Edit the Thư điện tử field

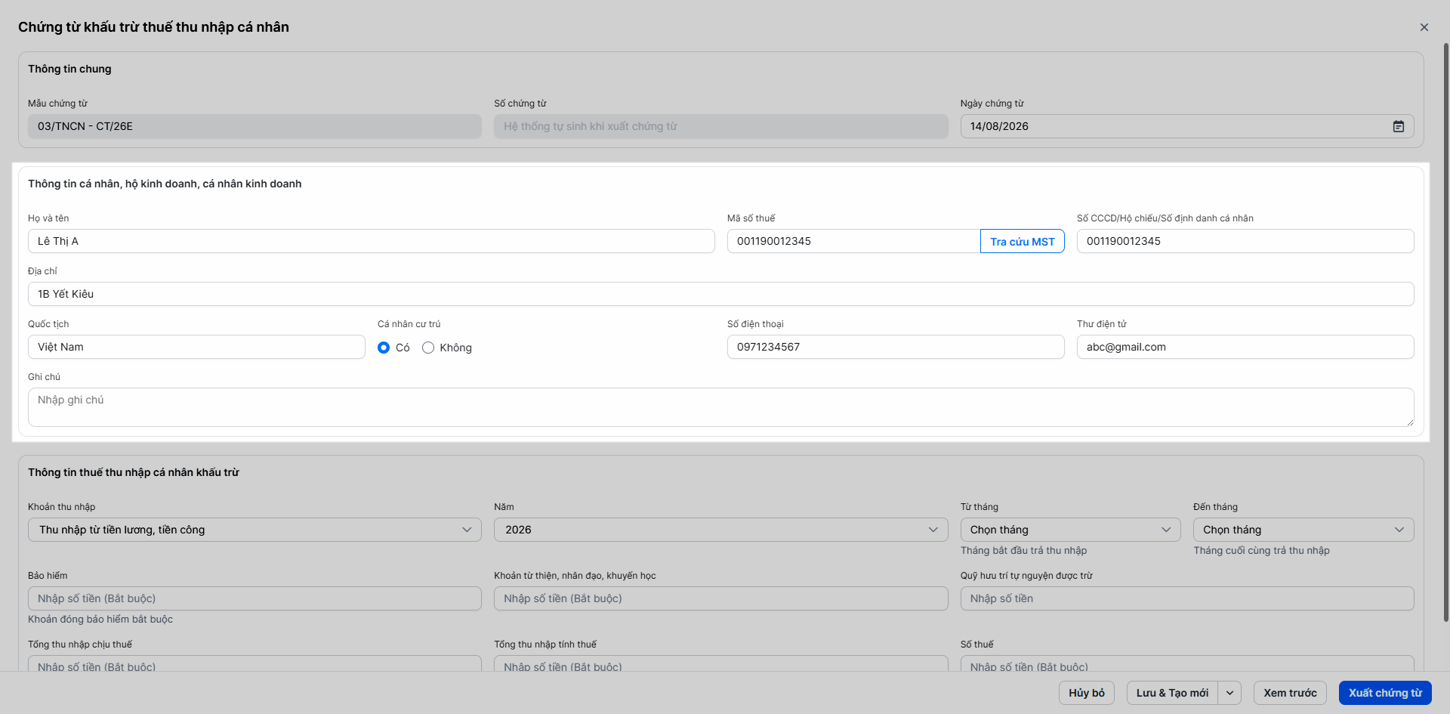click(1245, 347)
